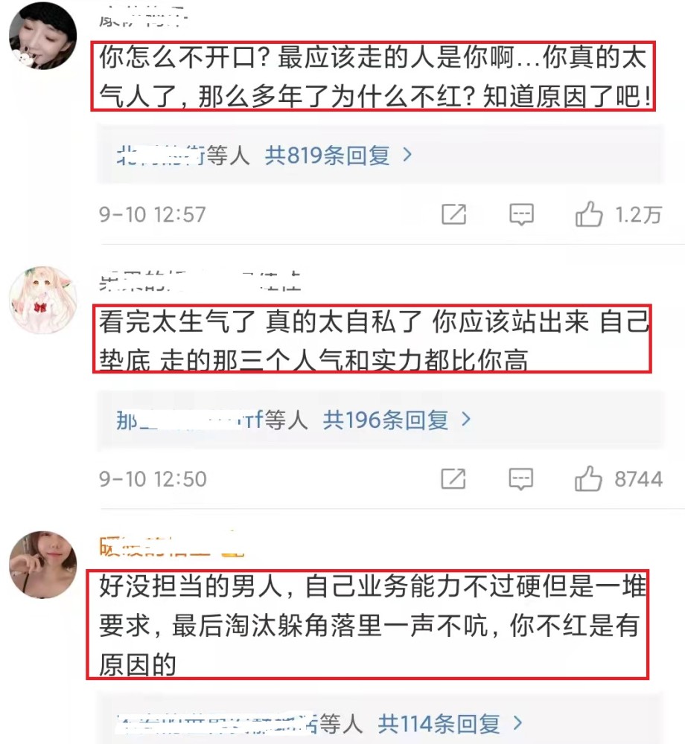
Task: Click the chevron next to 共196条回复
Action: pyautogui.click(x=466, y=420)
